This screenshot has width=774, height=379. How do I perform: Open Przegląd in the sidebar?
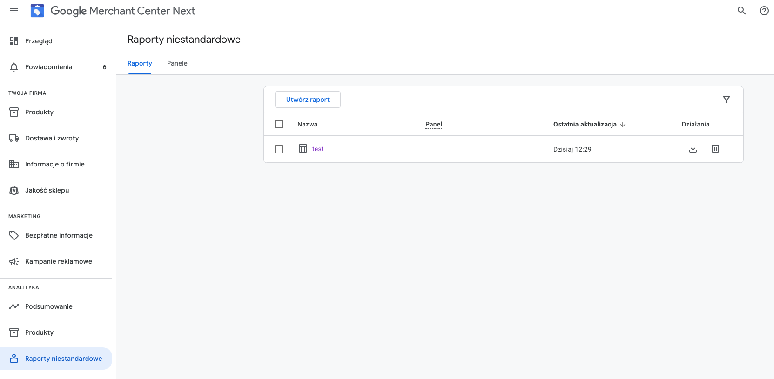[x=56, y=41]
